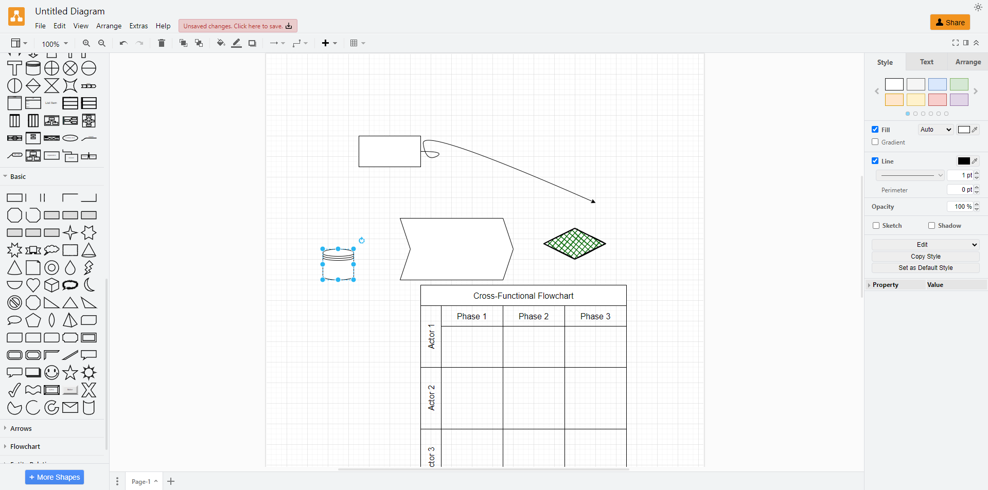Pick the checkmark shape from Basic
This screenshot has height=490, width=988.
14,390
